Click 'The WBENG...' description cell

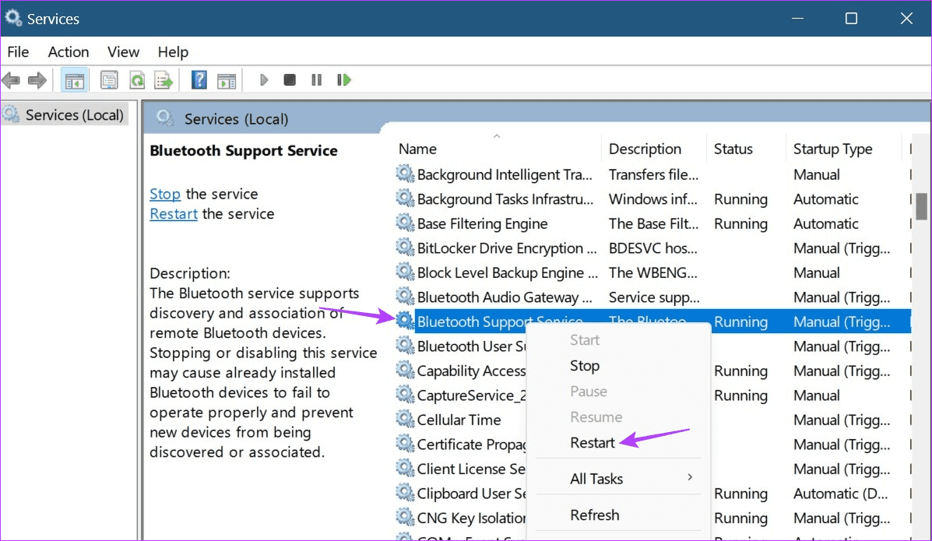click(652, 273)
